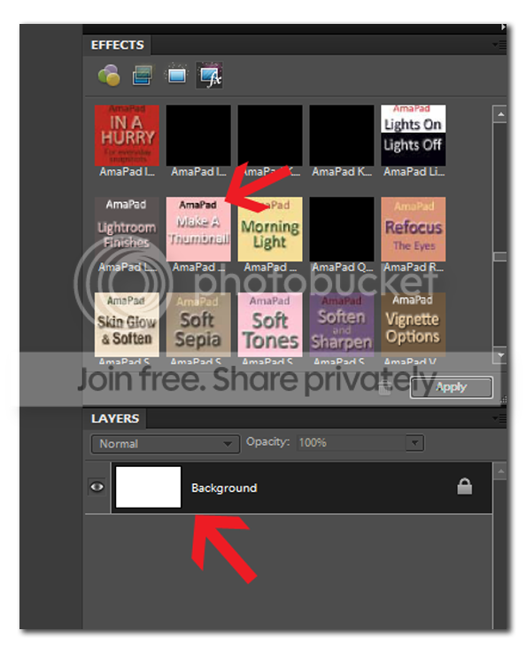
Task: Open the Opacity 100% dropdown arrow
Action: [415, 442]
